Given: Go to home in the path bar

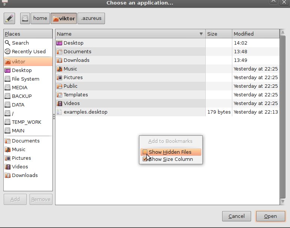Looking at the screenshot, I should coord(40,18).
